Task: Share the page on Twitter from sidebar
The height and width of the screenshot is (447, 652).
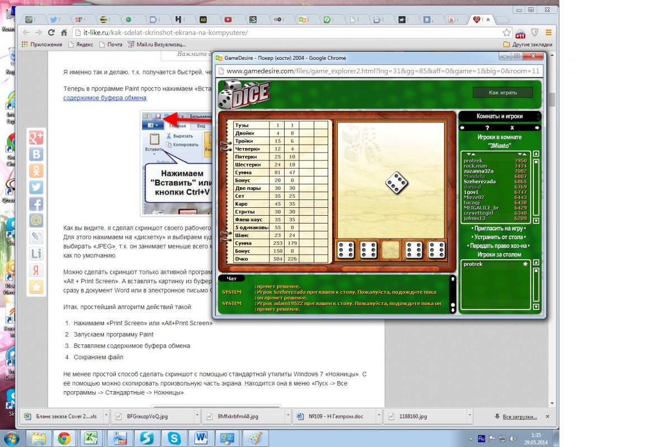Action: [36, 187]
